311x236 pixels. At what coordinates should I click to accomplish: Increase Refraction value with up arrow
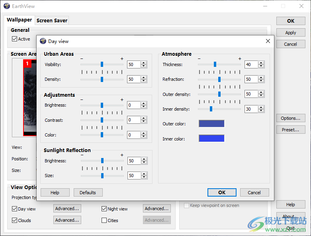pyautogui.click(x=261, y=78)
